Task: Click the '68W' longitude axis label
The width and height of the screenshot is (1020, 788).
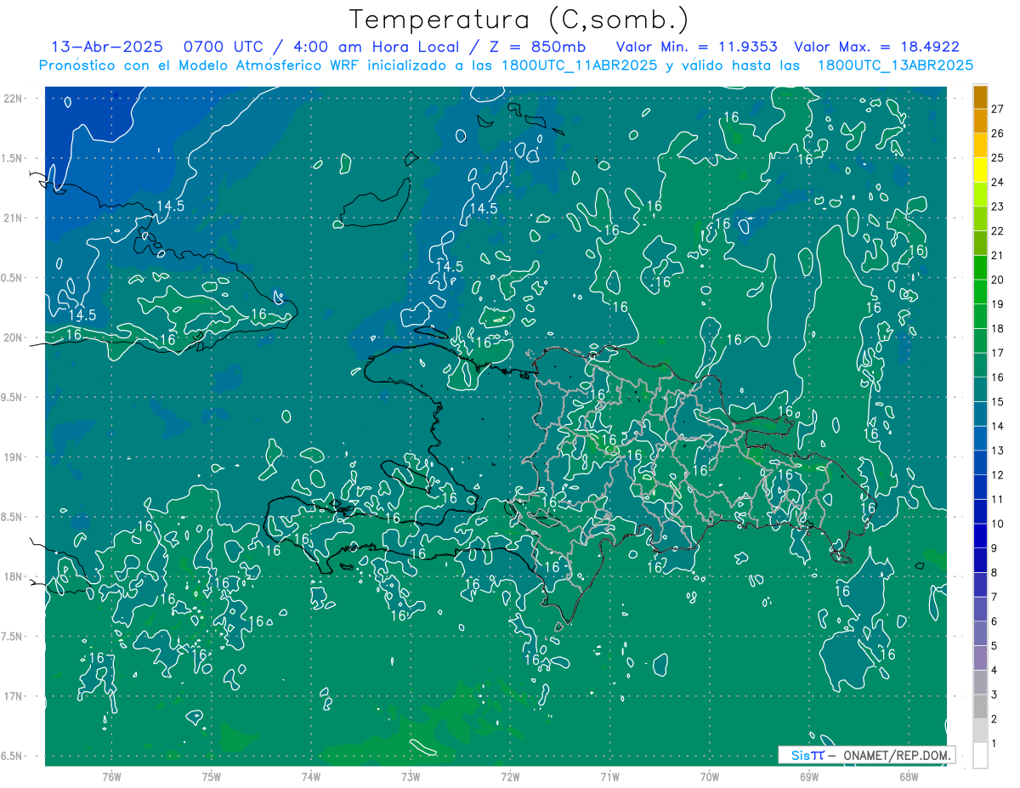Action: tap(909, 776)
